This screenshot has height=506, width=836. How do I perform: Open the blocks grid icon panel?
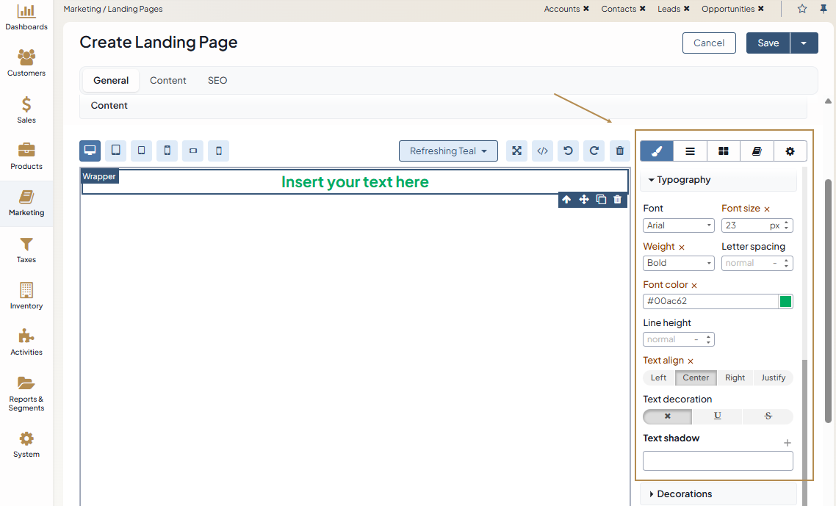(x=724, y=151)
